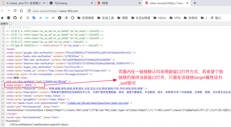
Task: Click the 360-site-verification meta line
Action: tap(60, 60)
